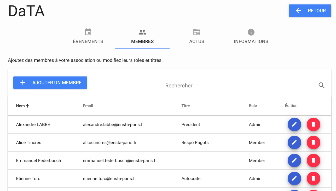
Task: Edit Etienne Turc with pencil icon
Action: click(x=294, y=178)
